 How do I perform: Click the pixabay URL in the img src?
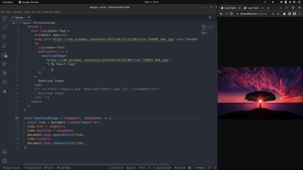113,39
